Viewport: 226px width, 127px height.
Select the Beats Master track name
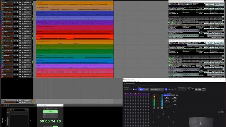[x=6, y=60]
